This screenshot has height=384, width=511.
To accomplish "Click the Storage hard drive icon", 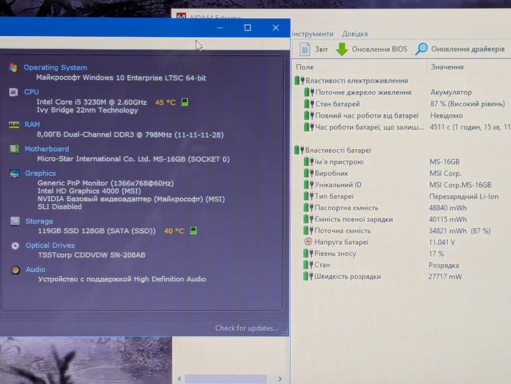I will (15, 221).
